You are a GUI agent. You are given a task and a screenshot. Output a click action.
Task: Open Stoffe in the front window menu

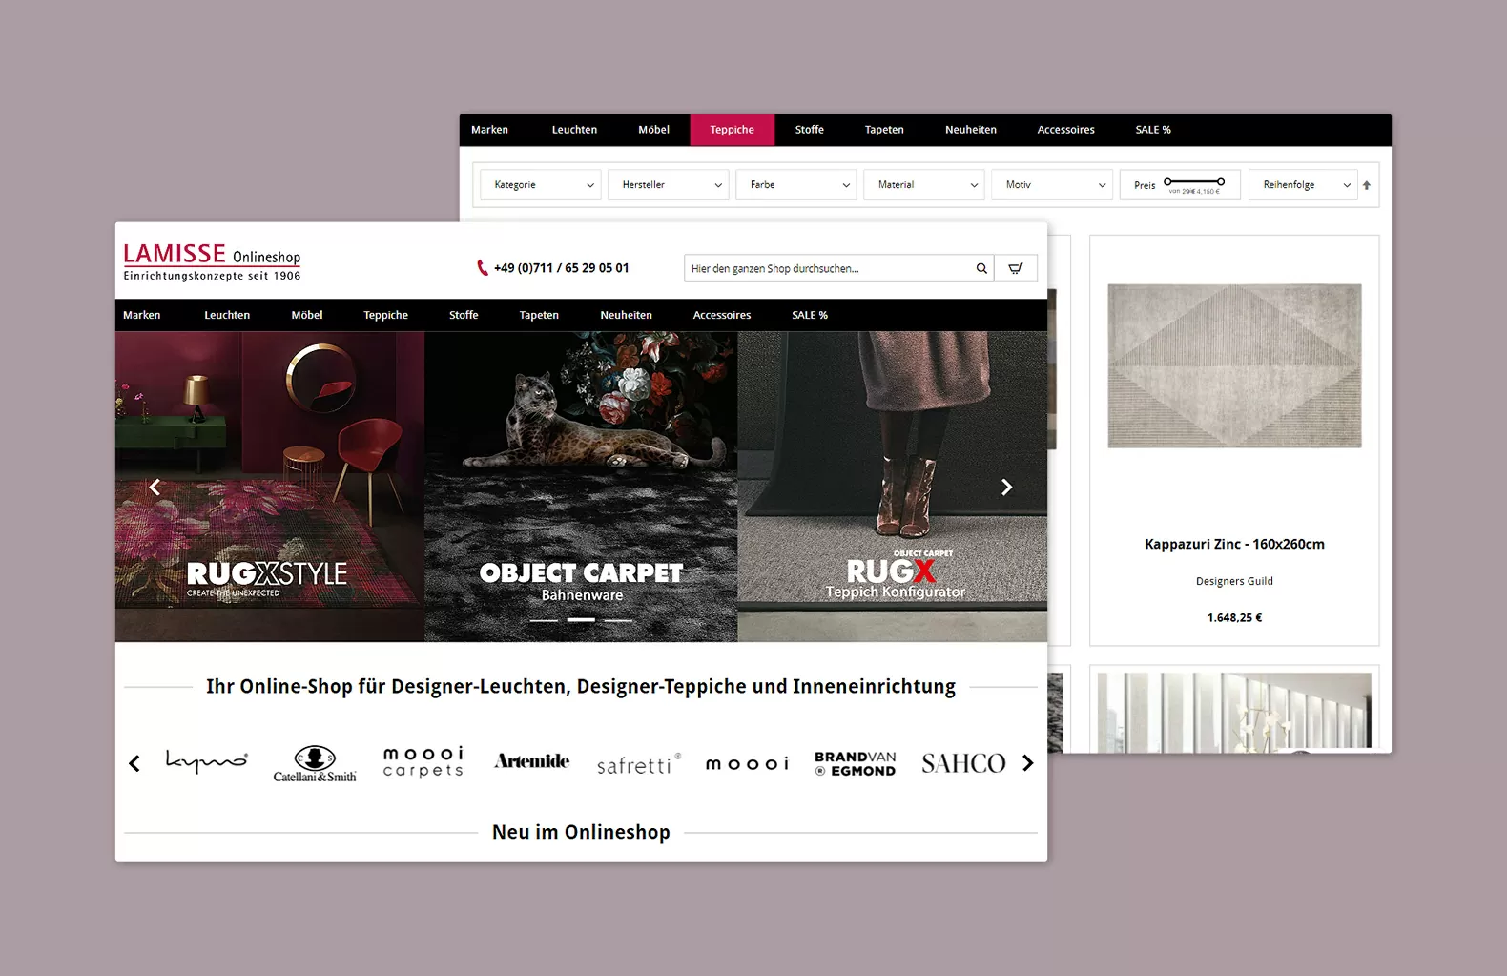(464, 315)
